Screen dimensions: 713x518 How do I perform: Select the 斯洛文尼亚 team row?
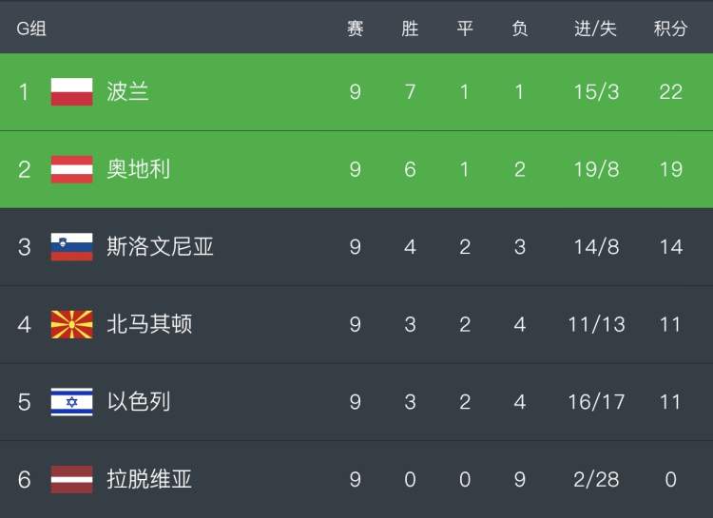(x=356, y=247)
